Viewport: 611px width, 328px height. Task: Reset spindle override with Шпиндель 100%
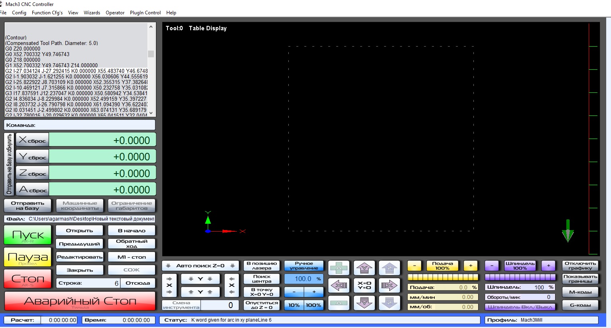pyautogui.click(x=520, y=266)
